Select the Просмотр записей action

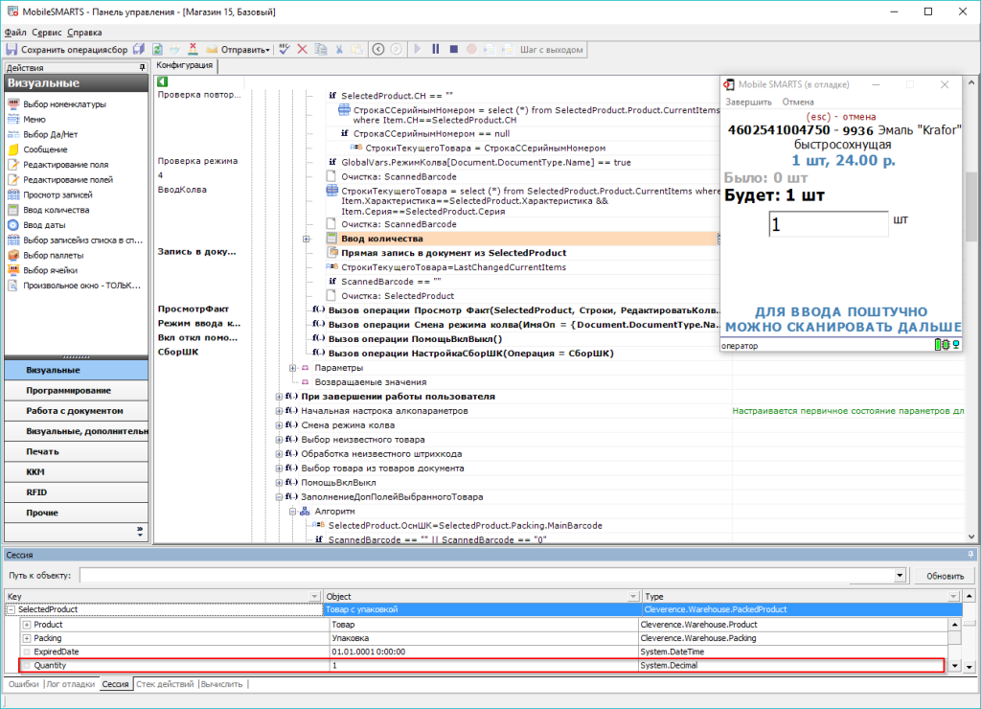(x=57, y=194)
